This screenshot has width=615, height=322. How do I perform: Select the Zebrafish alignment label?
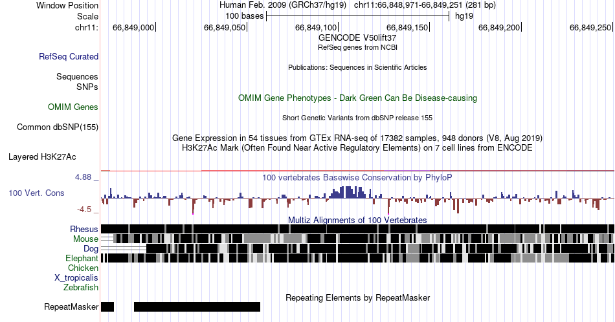81,287
